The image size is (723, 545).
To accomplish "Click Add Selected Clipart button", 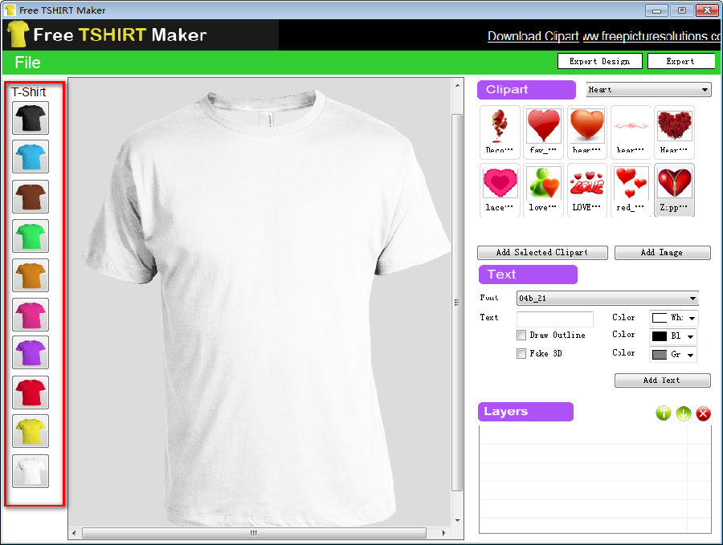I will click(542, 253).
